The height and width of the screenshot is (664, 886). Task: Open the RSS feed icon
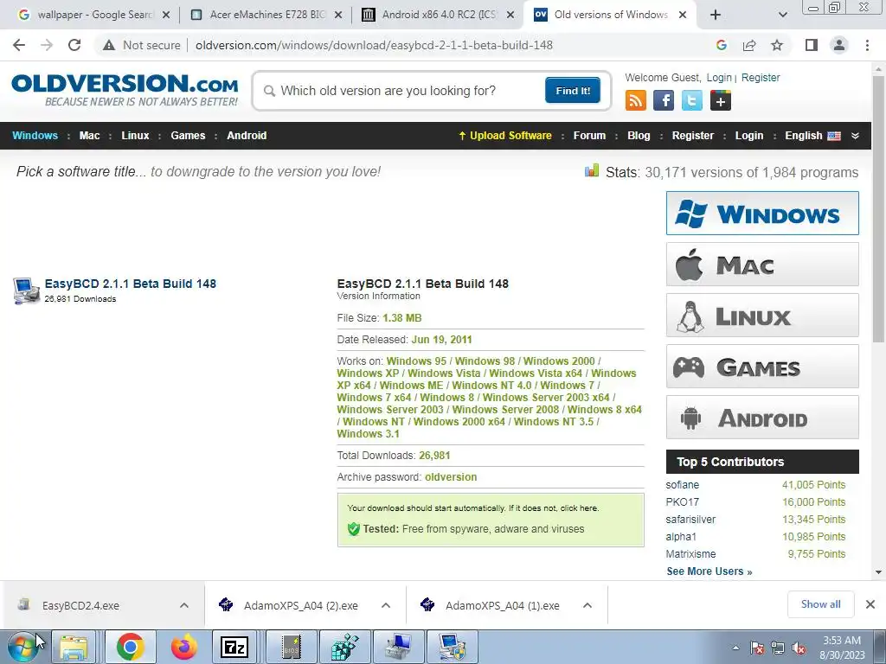636,100
